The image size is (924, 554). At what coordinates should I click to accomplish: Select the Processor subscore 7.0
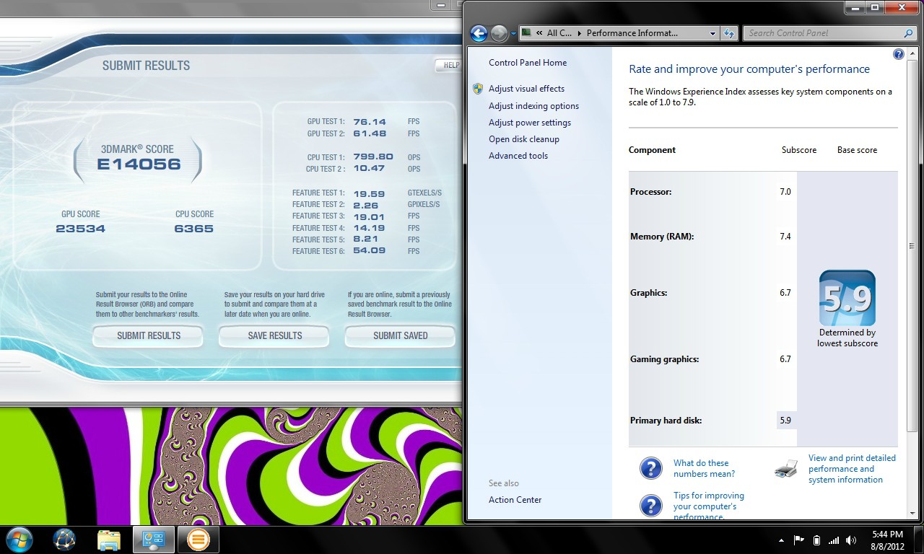(x=785, y=192)
